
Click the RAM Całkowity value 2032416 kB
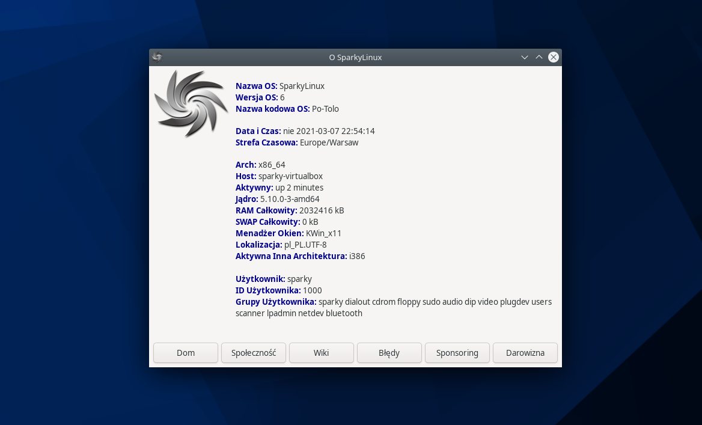[323, 210]
